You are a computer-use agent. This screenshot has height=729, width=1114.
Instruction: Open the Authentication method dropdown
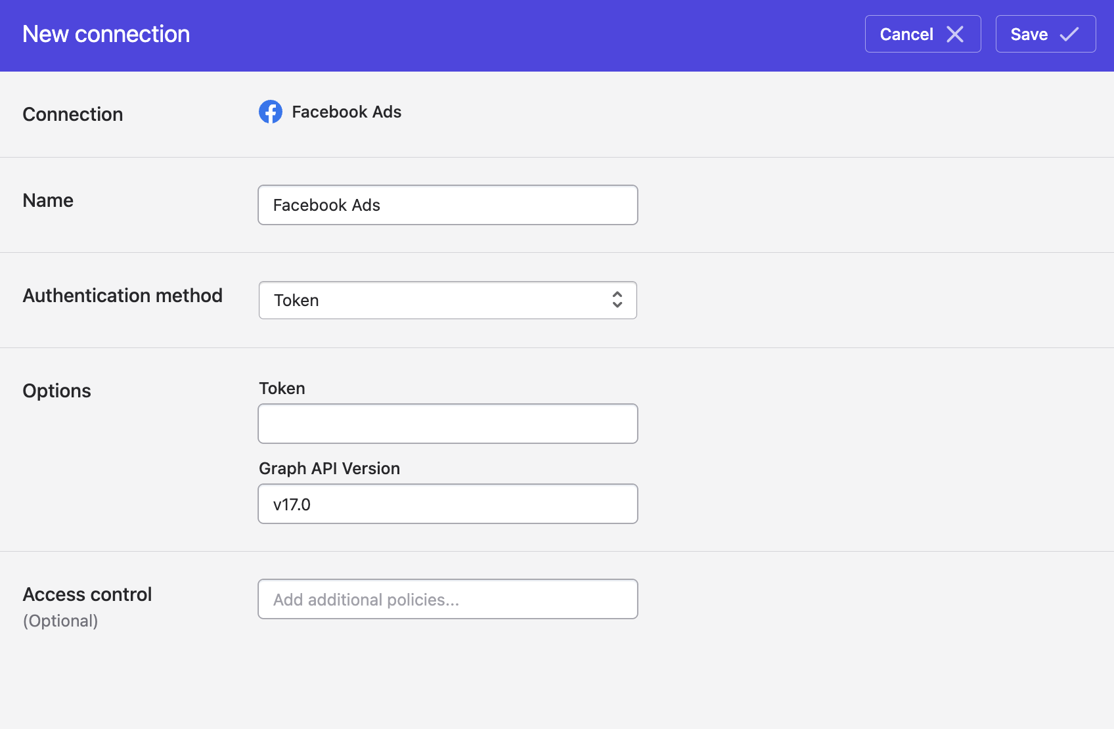tap(448, 300)
